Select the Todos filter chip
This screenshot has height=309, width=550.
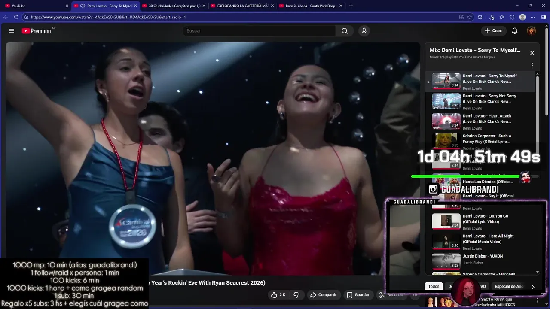pos(434,286)
